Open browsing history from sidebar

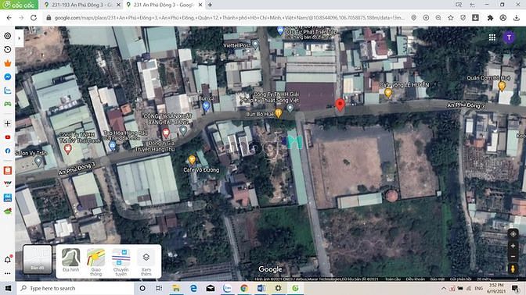7,49
